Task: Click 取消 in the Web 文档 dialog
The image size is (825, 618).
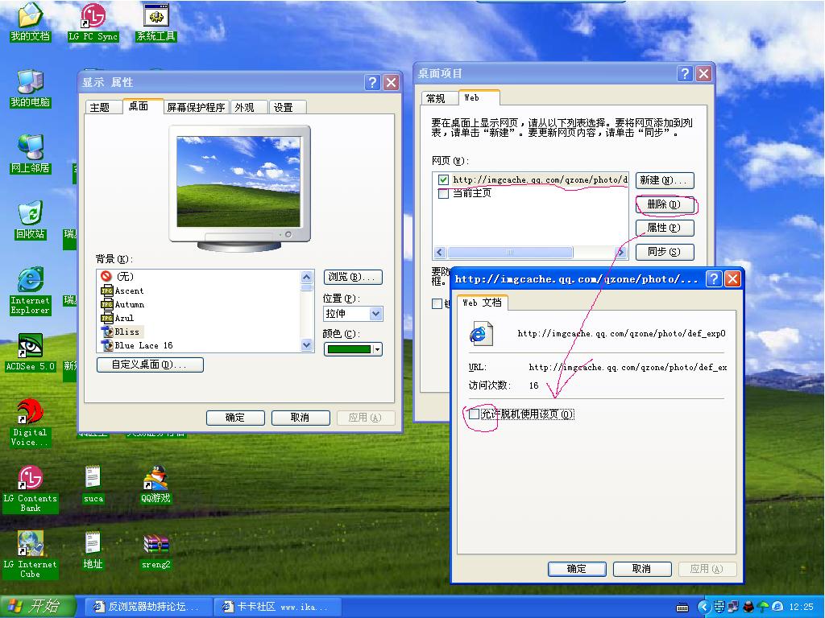Action: 642,569
